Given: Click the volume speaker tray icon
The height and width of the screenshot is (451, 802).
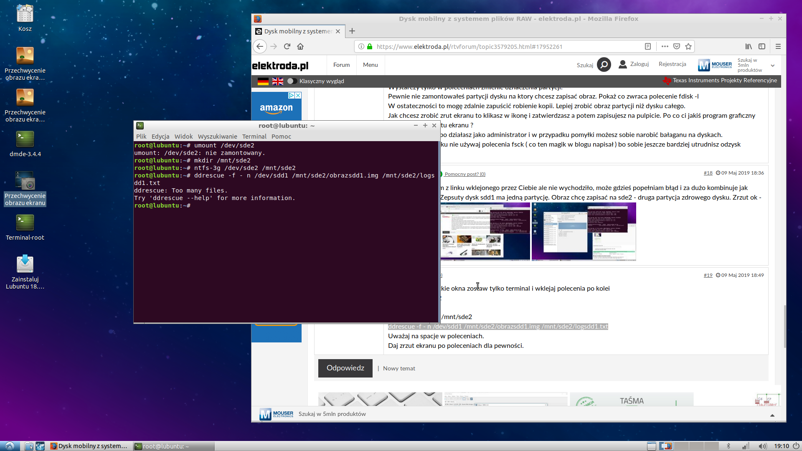Looking at the screenshot, I should point(762,446).
